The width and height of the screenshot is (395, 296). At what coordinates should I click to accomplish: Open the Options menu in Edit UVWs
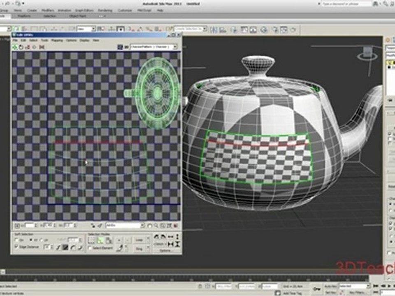coord(71,40)
